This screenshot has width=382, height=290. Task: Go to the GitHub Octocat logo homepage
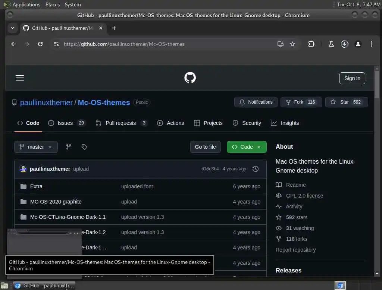pyautogui.click(x=190, y=78)
